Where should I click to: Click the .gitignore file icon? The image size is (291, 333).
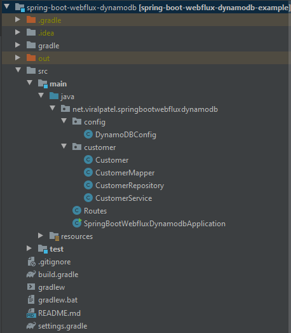point(31,261)
